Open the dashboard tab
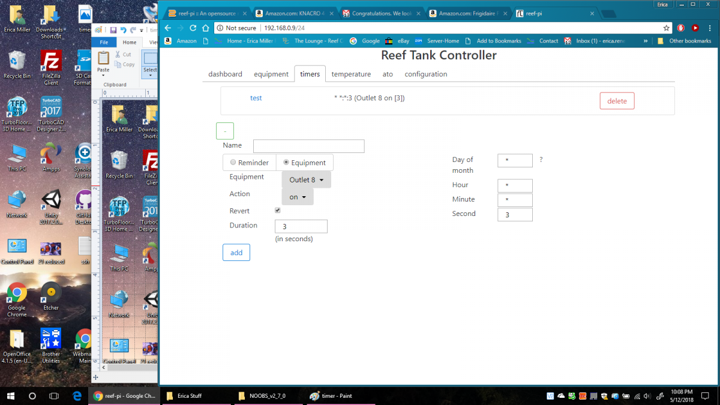Viewport: 720px width, 405px height. [x=225, y=74]
